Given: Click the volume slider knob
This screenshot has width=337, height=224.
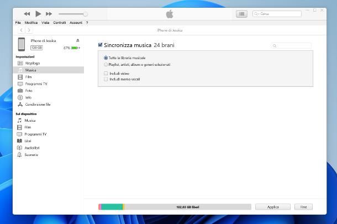Looking at the screenshot, I should click(x=85, y=14).
